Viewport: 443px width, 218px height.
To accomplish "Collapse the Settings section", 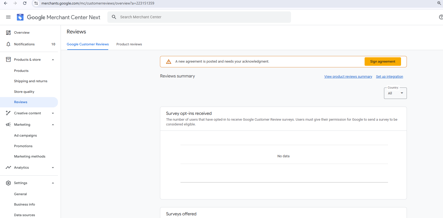I will tap(53, 183).
